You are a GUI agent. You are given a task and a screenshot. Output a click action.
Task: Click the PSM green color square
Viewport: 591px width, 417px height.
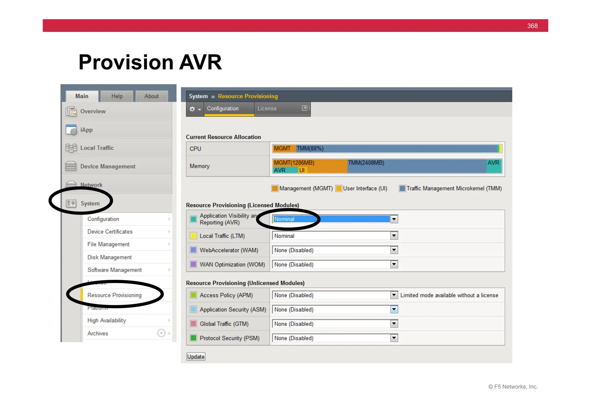(193, 338)
